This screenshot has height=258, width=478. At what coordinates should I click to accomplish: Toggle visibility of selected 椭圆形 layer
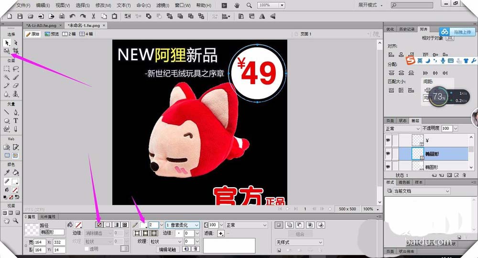pyautogui.click(x=388, y=153)
